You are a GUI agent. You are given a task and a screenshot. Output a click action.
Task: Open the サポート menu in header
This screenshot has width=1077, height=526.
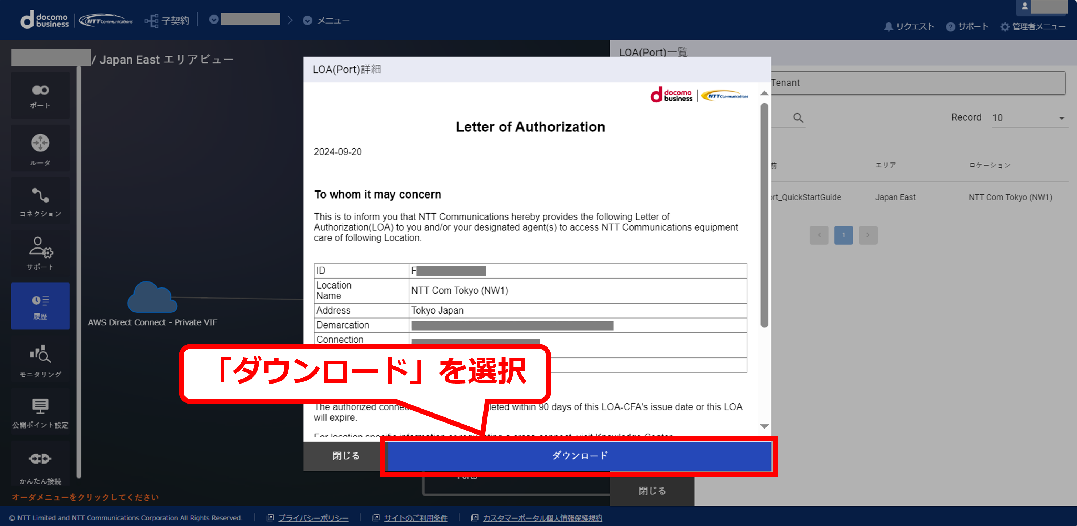973,27
